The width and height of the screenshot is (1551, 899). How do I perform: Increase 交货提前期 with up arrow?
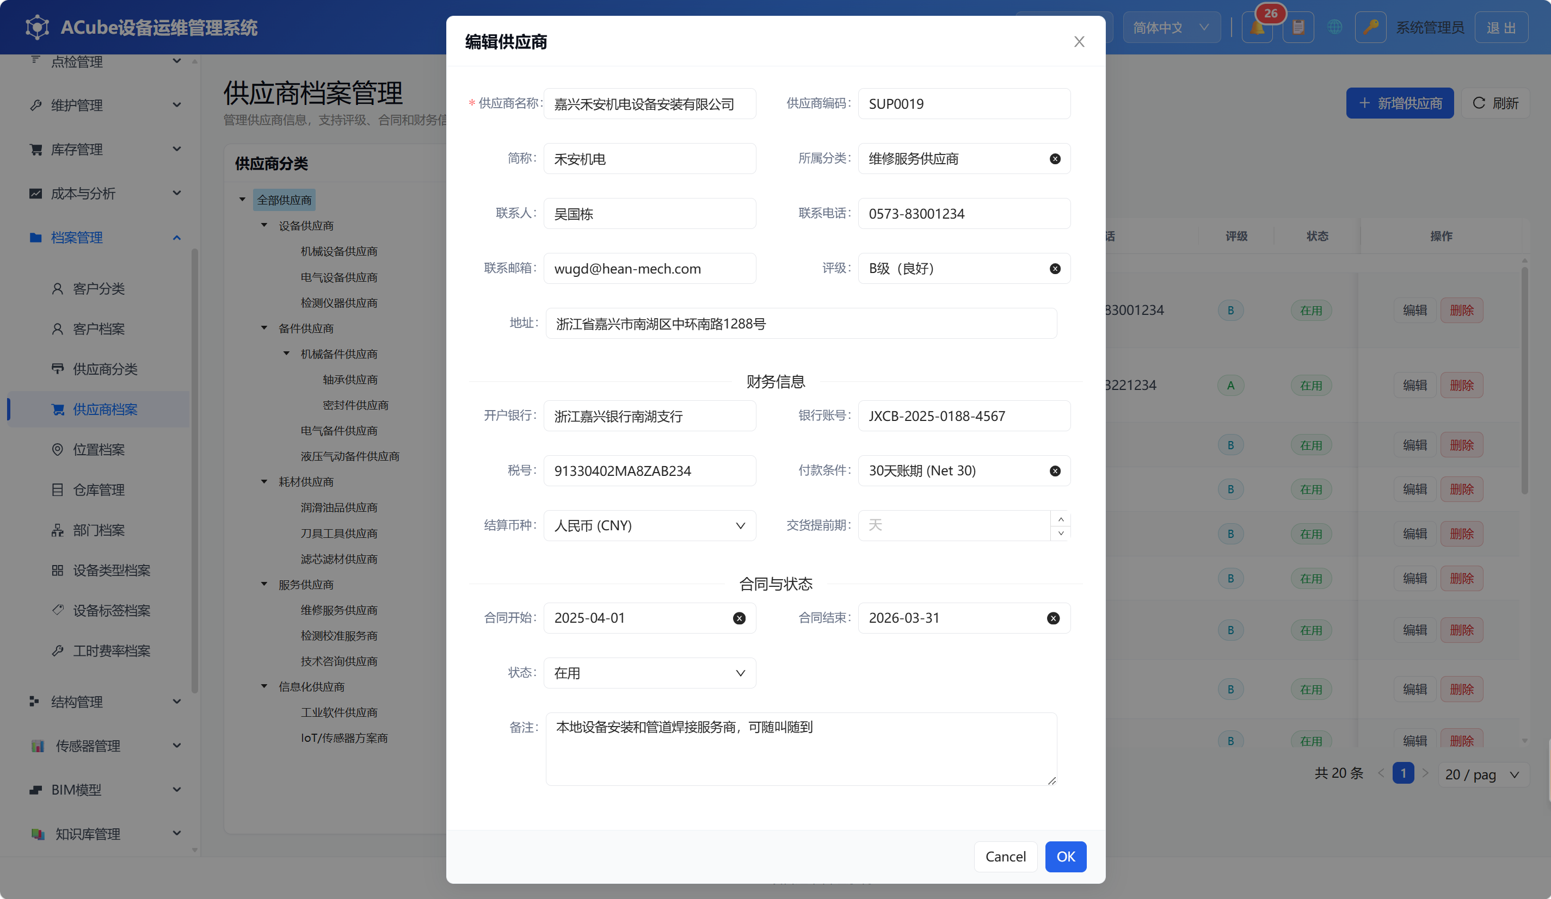click(x=1061, y=519)
